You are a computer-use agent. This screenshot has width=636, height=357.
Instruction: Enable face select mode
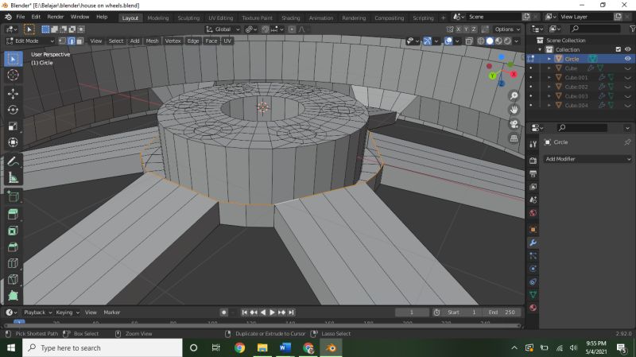tap(80, 41)
